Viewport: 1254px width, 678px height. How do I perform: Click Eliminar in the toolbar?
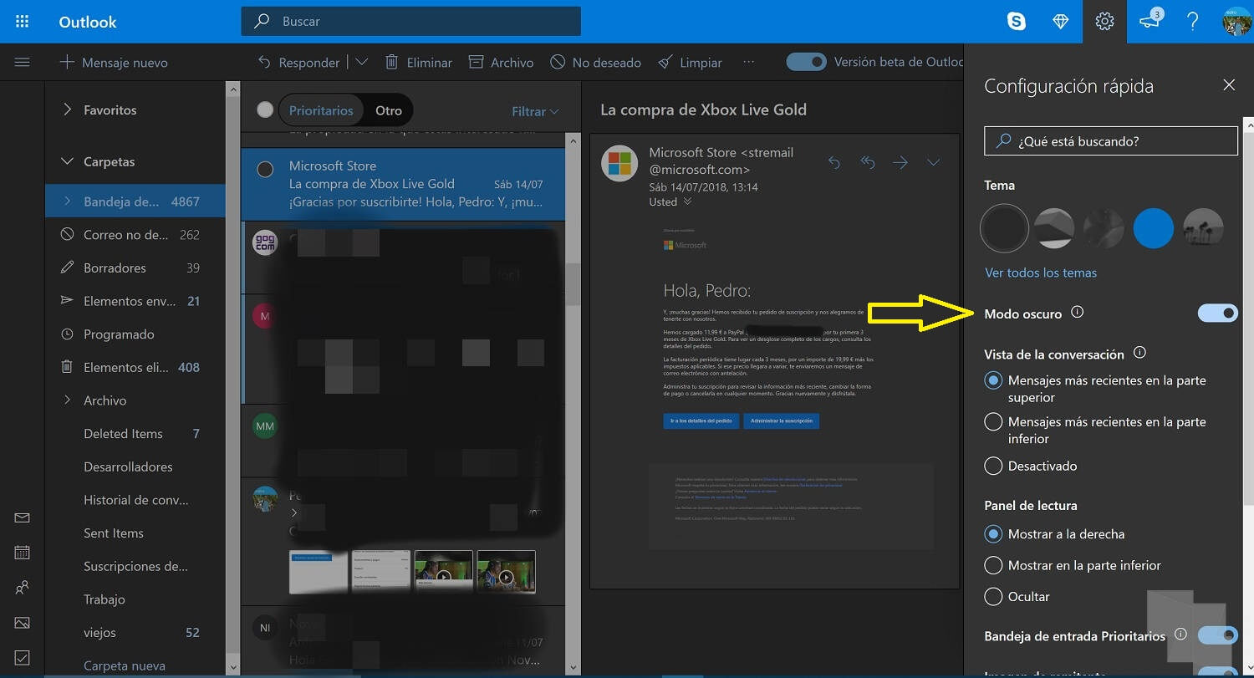pyautogui.click(x=419, y=62)
